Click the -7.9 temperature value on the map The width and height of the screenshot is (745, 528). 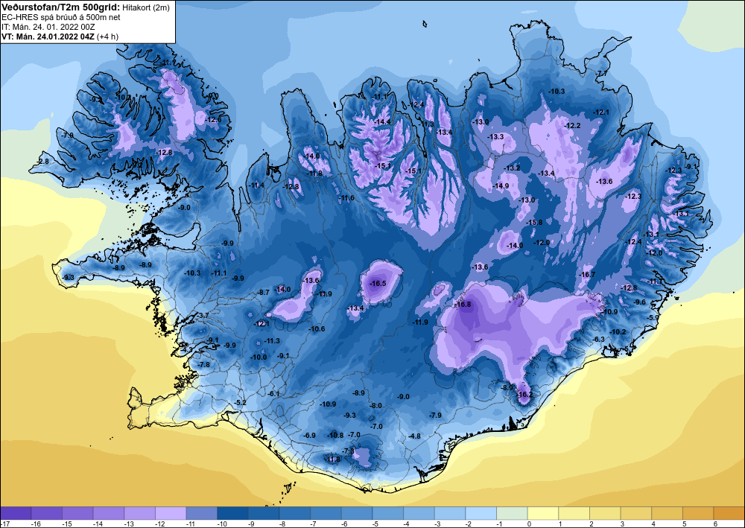pyautogui.click(x=435, y=416)
